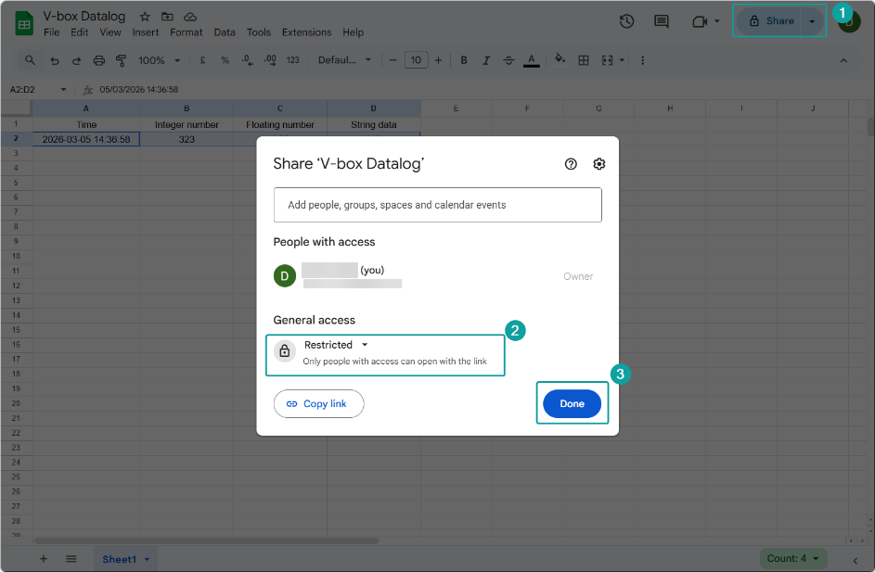Expand the Restricted general access dropdown

point(336,345)
